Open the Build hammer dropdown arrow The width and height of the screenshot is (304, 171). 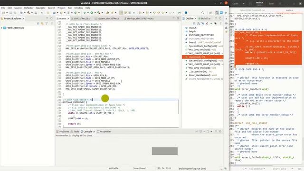[x=32, y=13]
